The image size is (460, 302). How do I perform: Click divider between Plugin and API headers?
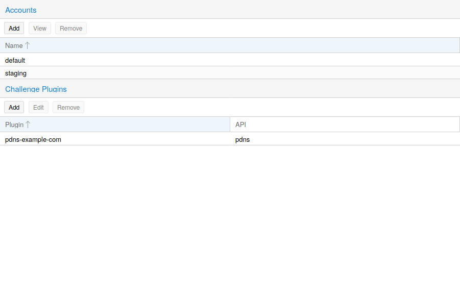click(230, 124)
